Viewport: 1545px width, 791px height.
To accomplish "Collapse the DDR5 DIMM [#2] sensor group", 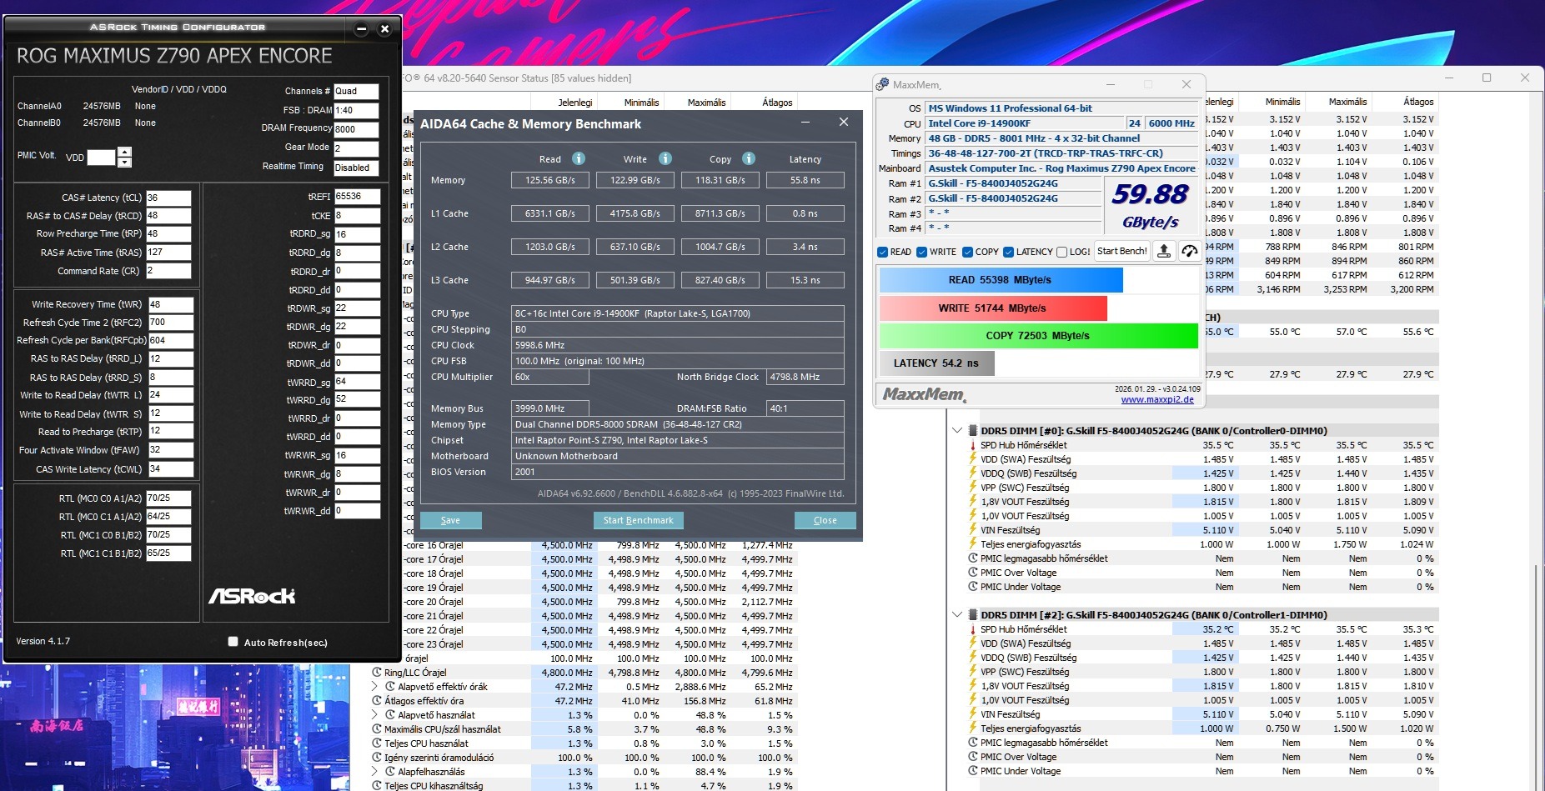I will (x=956, y=615).
